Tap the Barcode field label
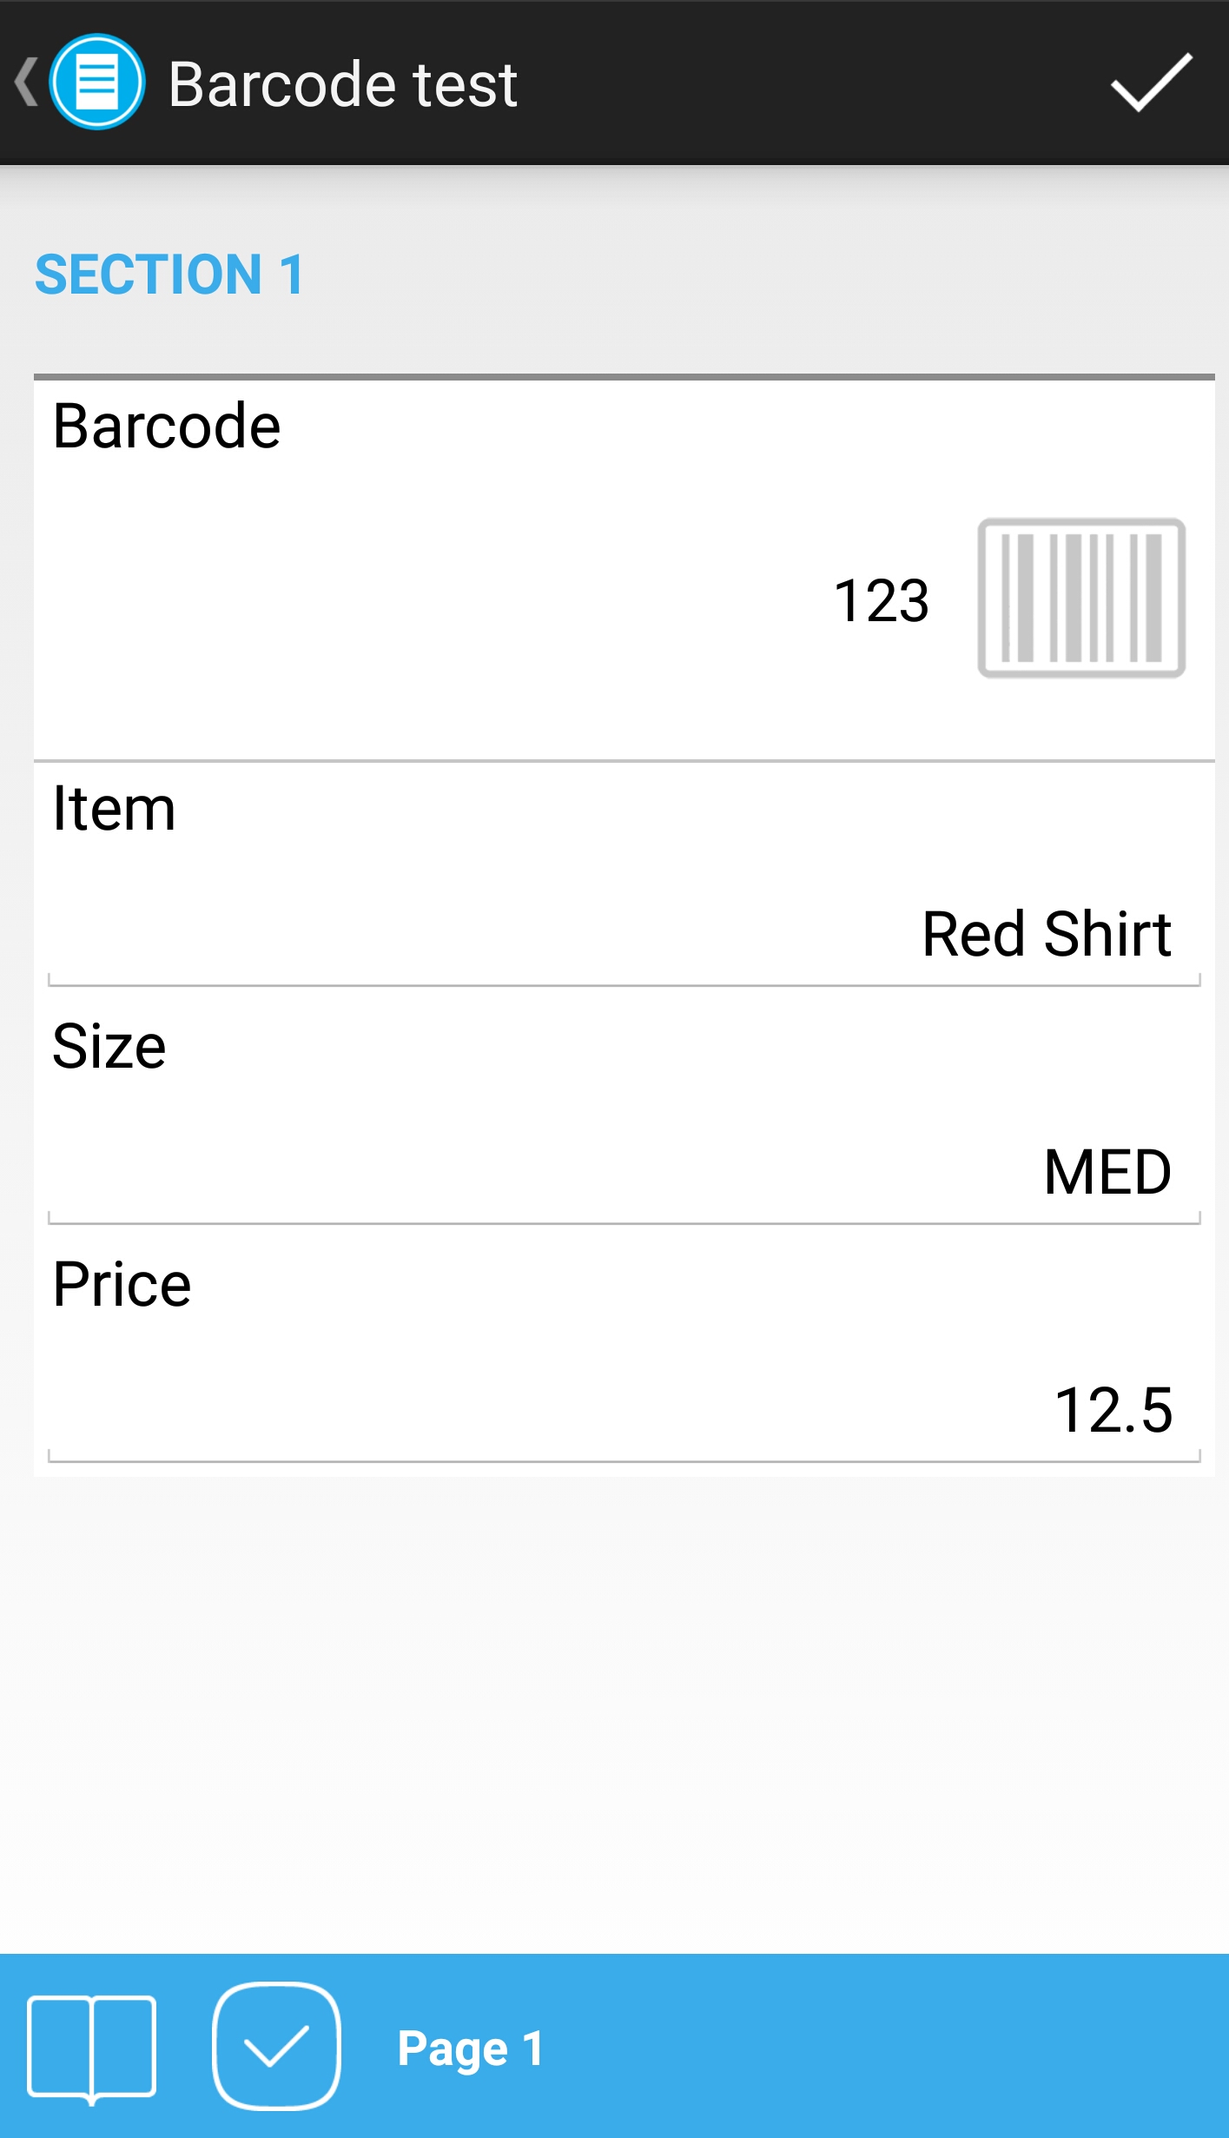Image resolution: width=1229 pixels, height=2138 pixels. tap(167, 427)
